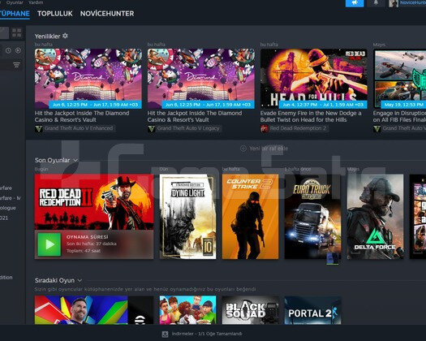The width and height of the screenshot is (426, 341).
Task: Switch to the grid view icon in sidebar
Action: click(x=16, y=33)
